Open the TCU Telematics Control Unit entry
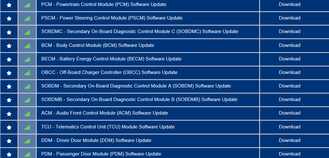Image resolution: width=329 pixels, height=158 pixels. point(108,127)
